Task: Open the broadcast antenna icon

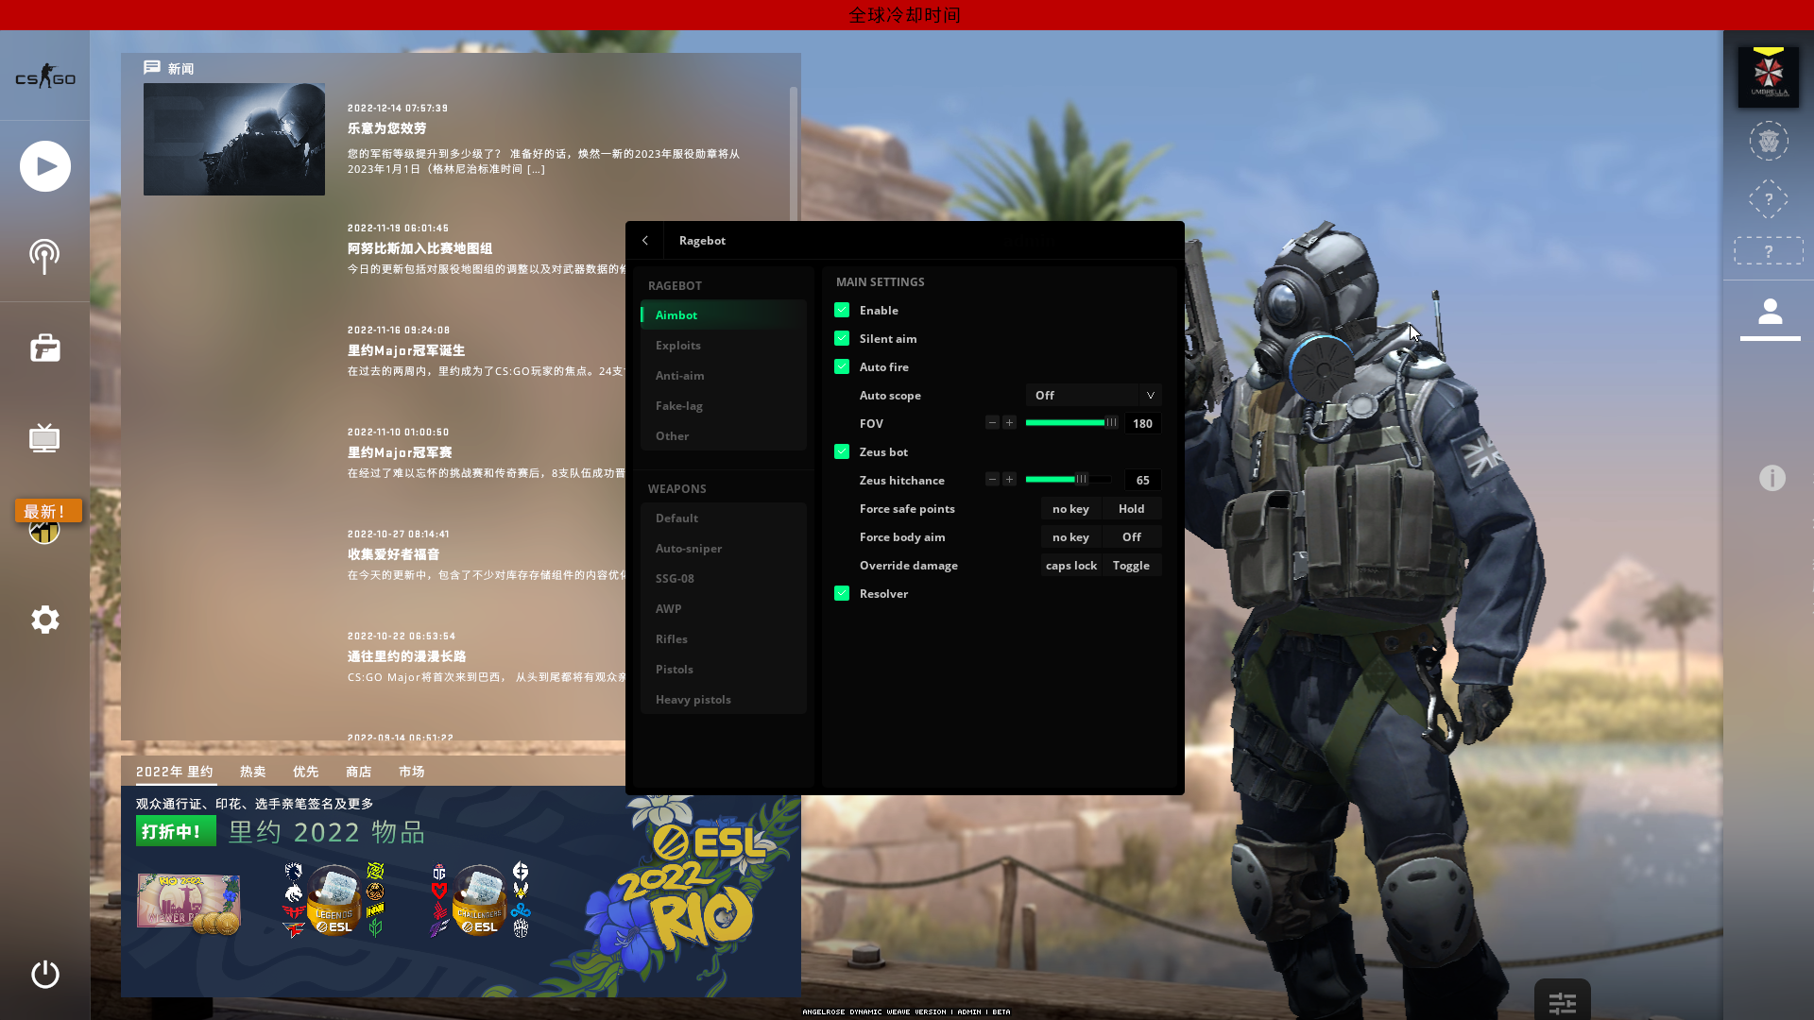Action: click(44, 256)
